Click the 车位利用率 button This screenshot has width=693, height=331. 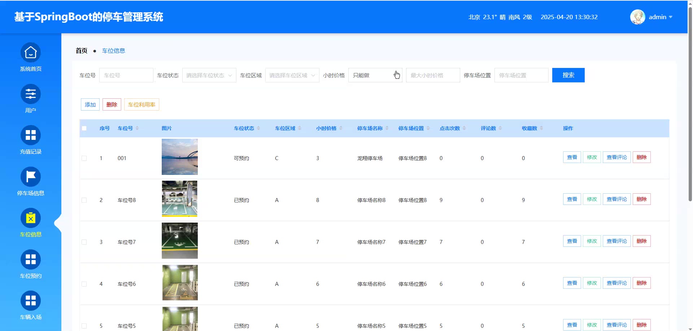pos(141,104)
